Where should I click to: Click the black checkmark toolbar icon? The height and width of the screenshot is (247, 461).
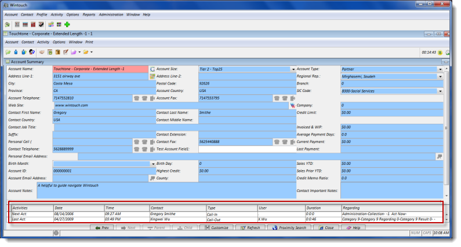[41, 24]
